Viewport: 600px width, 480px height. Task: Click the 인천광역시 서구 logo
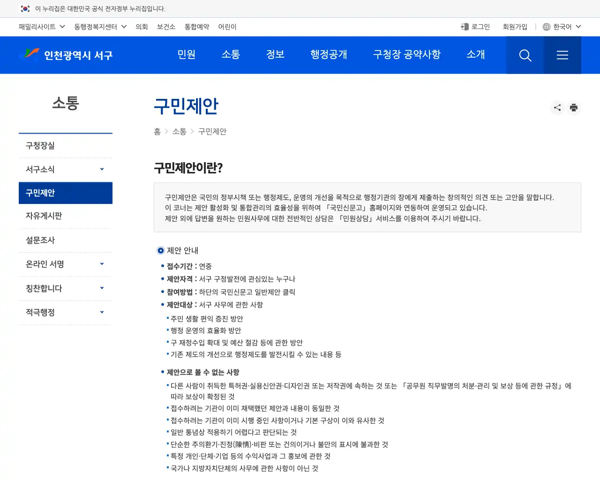pyautogui.click(x=67, y=55)
